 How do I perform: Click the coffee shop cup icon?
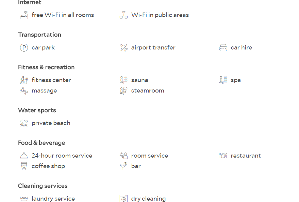pyautogui.click(x=24, y=166)
